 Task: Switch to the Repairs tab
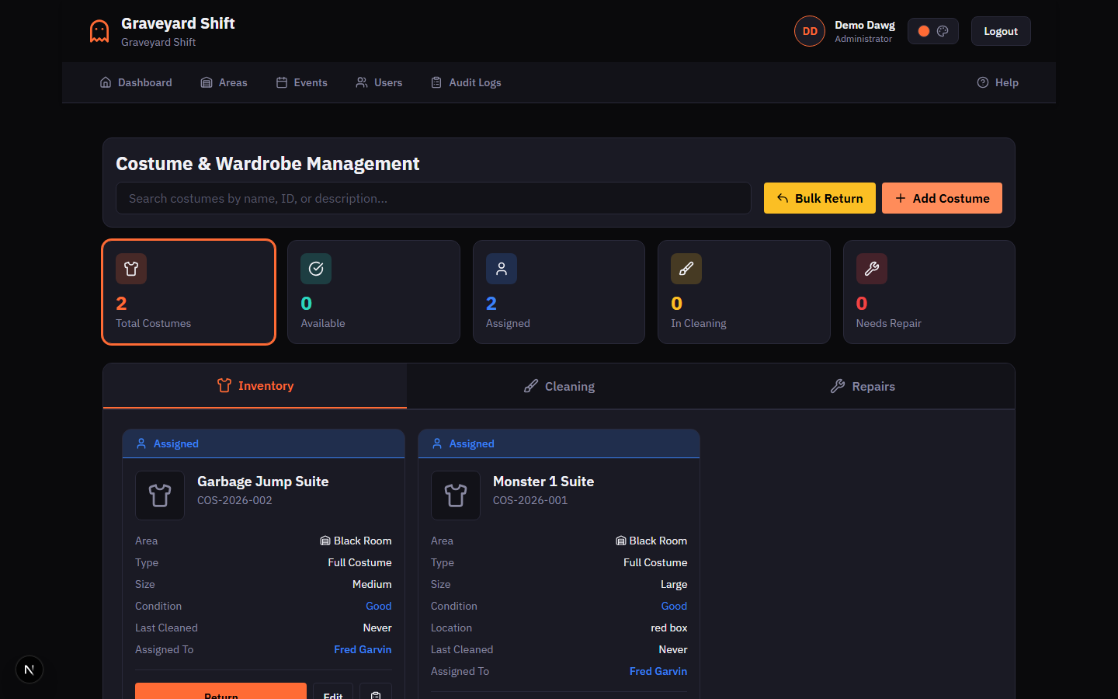(x=862, y=385)
